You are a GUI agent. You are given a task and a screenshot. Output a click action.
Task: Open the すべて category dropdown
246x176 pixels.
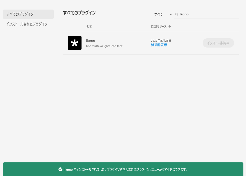click(163, 14)
